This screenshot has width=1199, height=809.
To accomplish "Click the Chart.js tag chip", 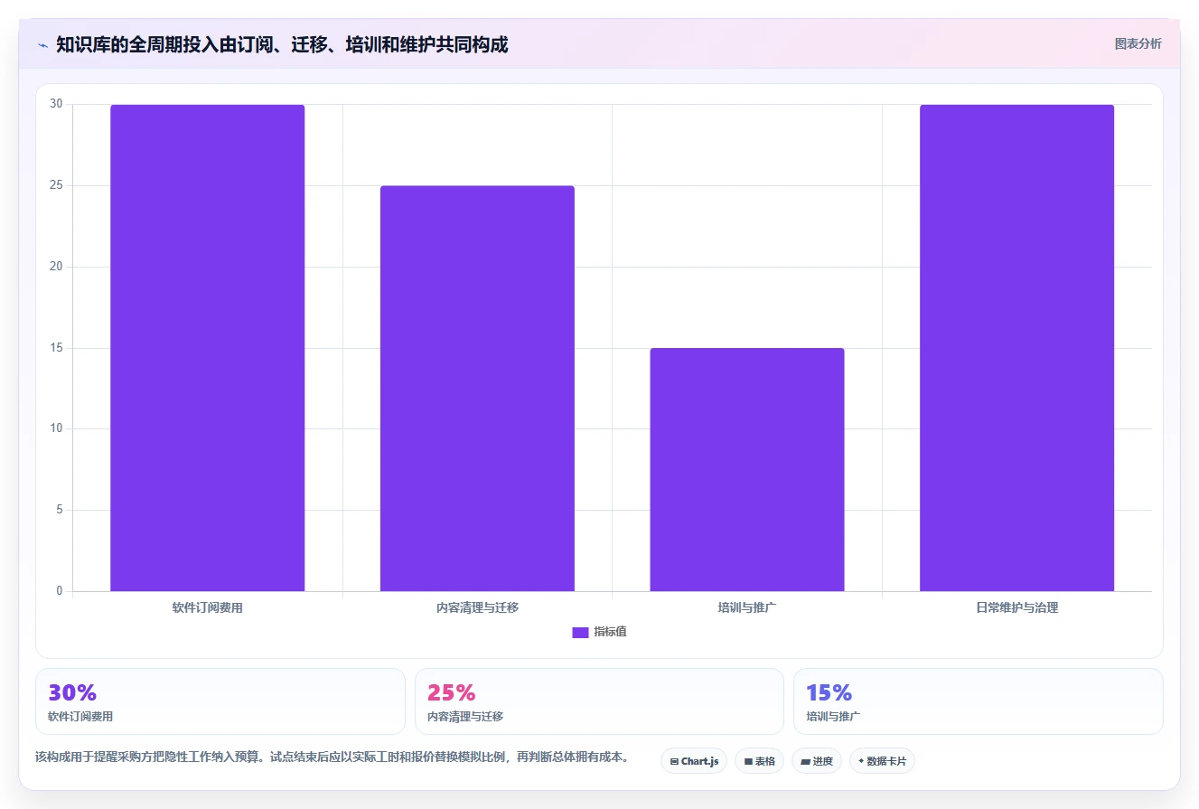I will point(694,761).
